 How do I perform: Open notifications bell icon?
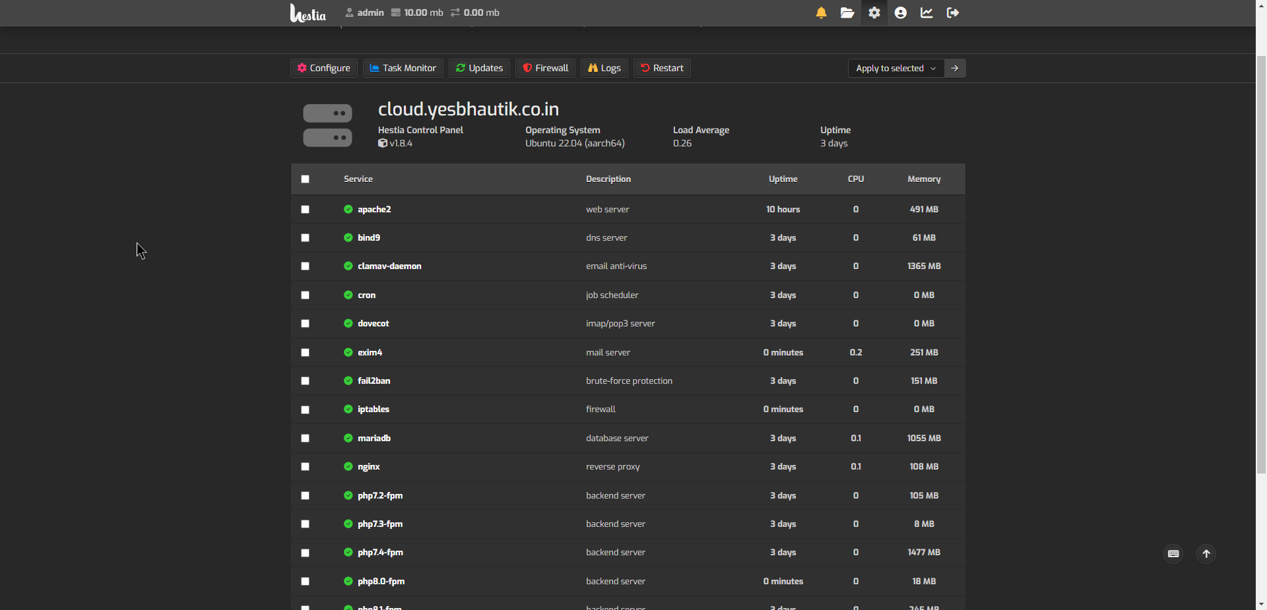821,13
